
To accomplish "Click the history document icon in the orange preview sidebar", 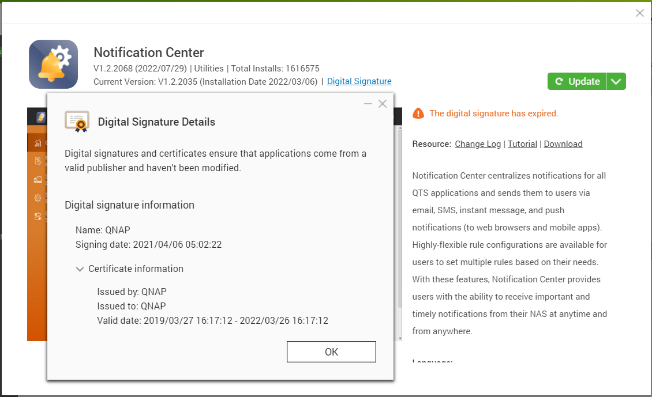I will click(38, 161).
